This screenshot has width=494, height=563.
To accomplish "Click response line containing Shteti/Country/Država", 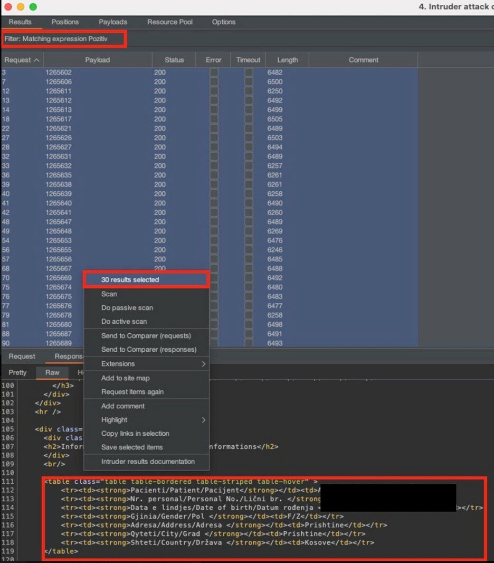I will click(217, 542).
